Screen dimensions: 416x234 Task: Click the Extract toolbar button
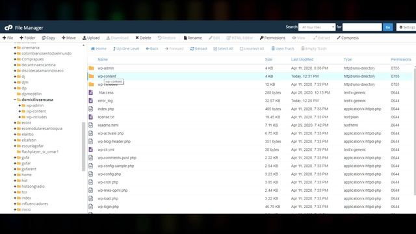[322, 38]
